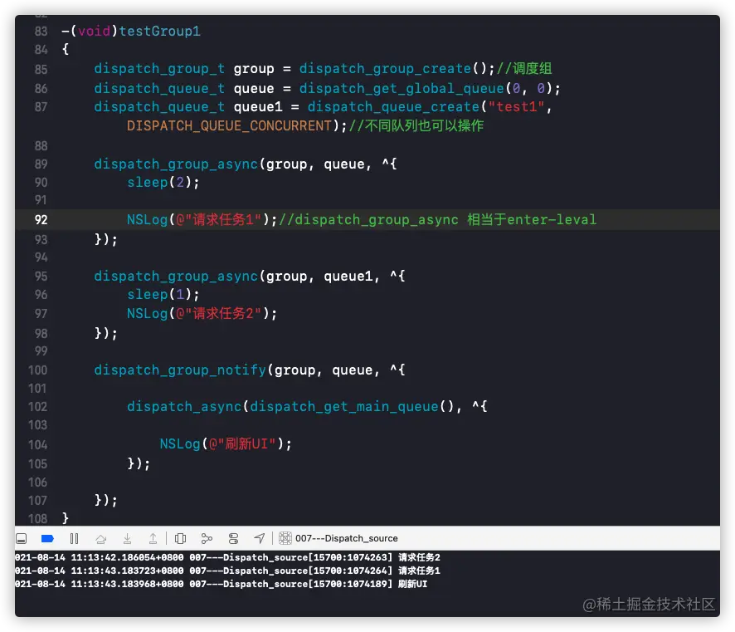Click the queue1 variable on line 87
Screen dimensions: 735x632
click(258, 107)
